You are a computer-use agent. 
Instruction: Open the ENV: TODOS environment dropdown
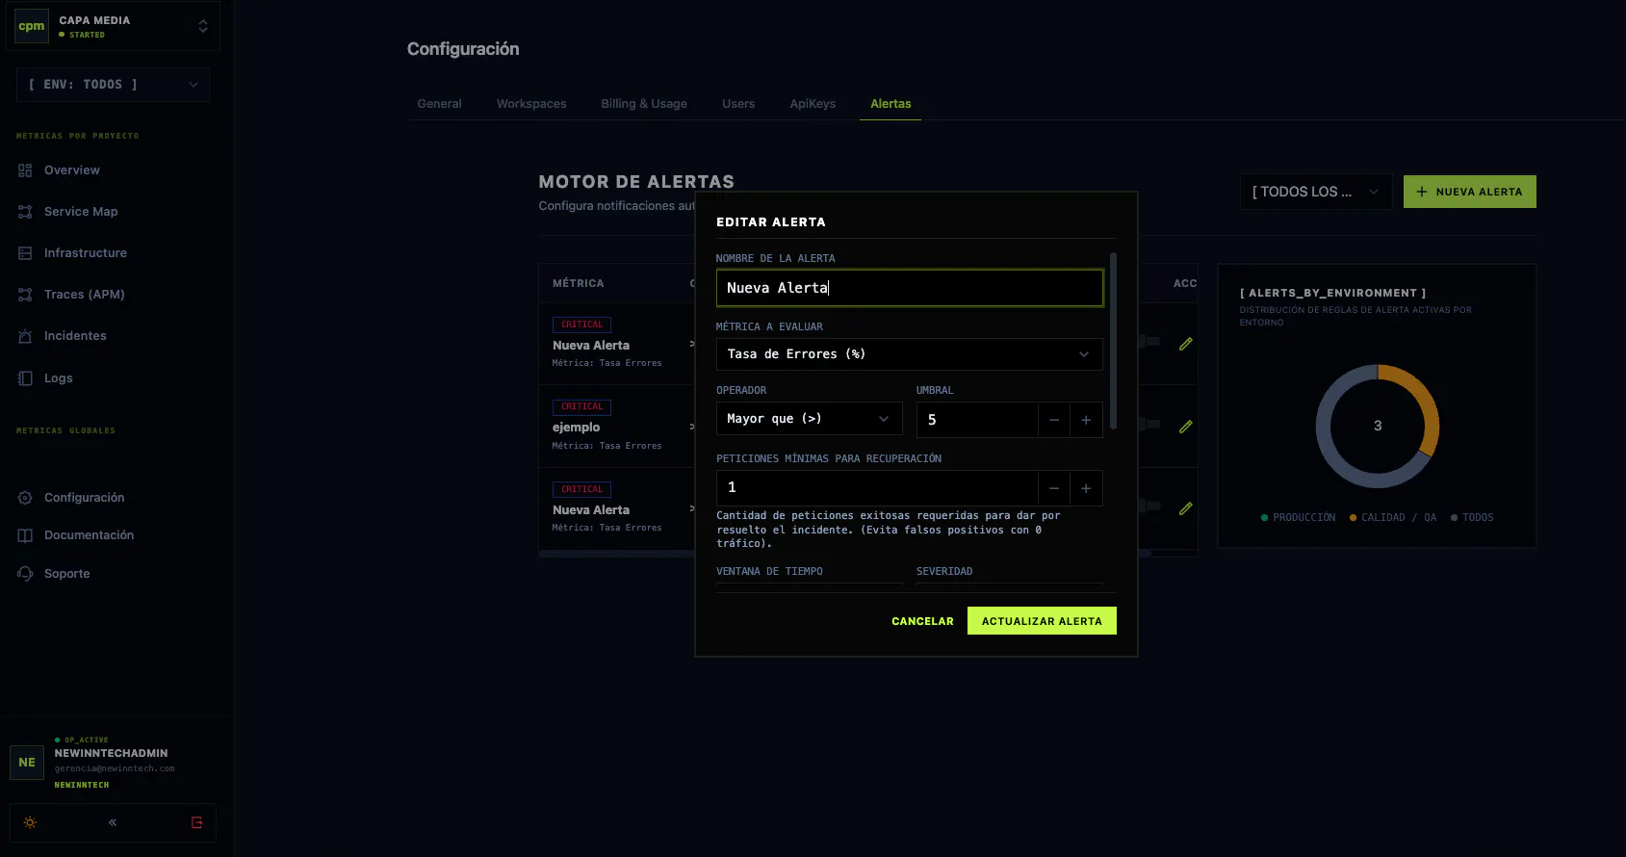click(113, 85)
